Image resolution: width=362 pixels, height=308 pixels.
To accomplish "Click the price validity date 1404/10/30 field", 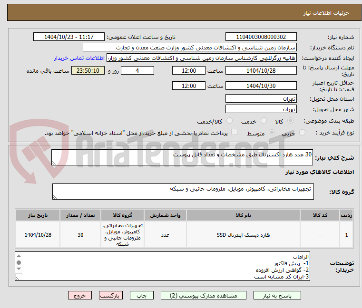I will [x=261, y=86].
